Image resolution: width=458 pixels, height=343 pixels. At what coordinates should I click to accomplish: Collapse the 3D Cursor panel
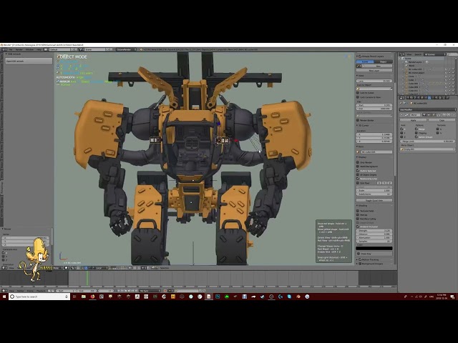pyautogui.click(x=357, y=126)
